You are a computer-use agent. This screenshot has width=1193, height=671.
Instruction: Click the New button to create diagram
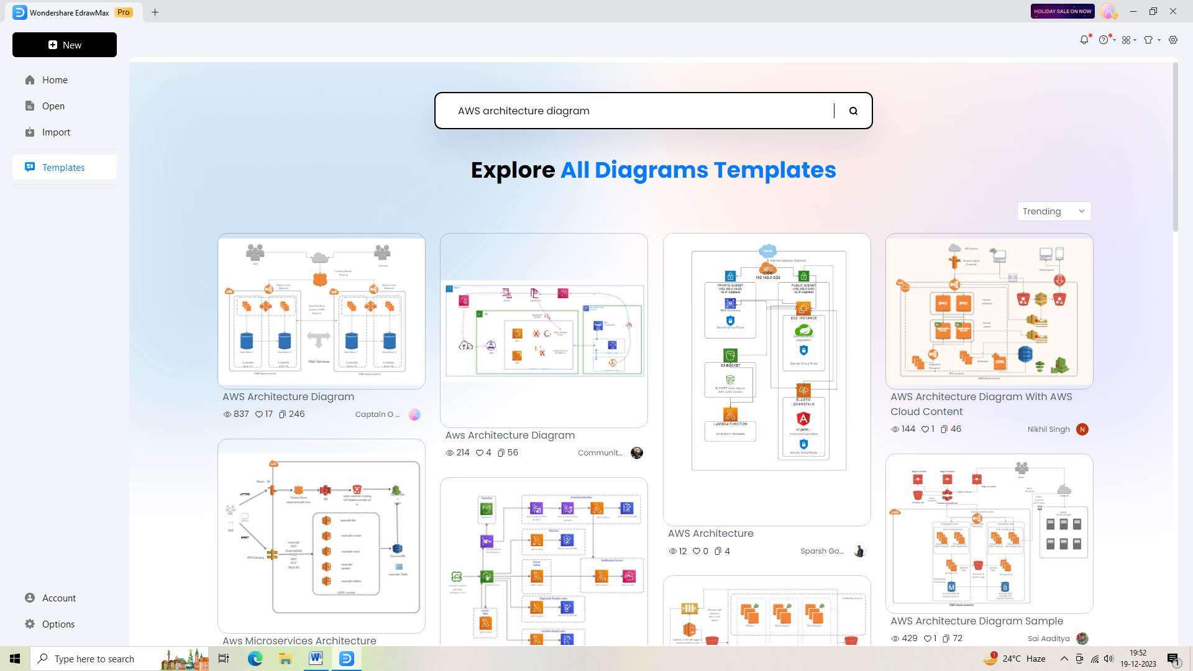[64, 44]
